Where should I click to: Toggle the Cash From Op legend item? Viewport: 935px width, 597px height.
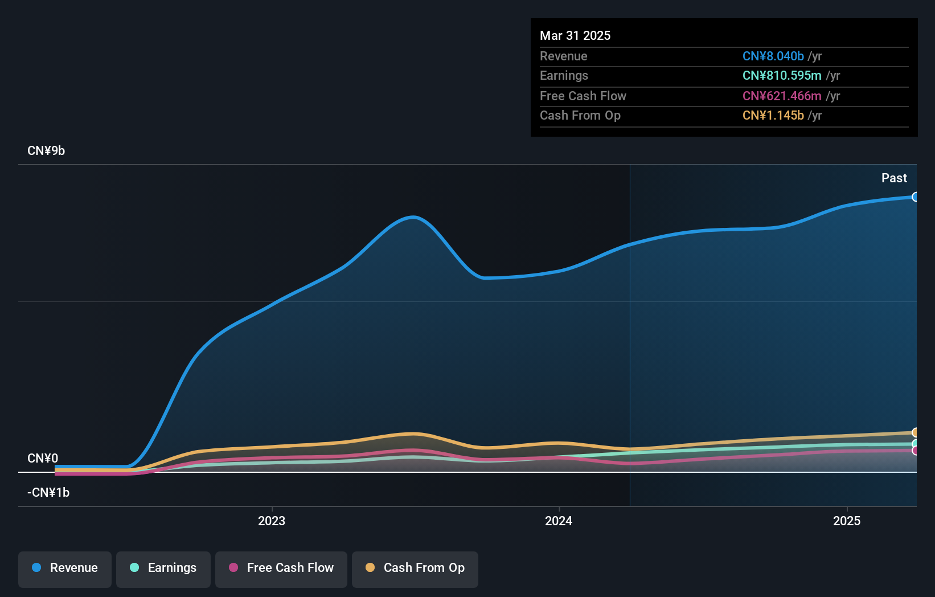click(415, 569)
